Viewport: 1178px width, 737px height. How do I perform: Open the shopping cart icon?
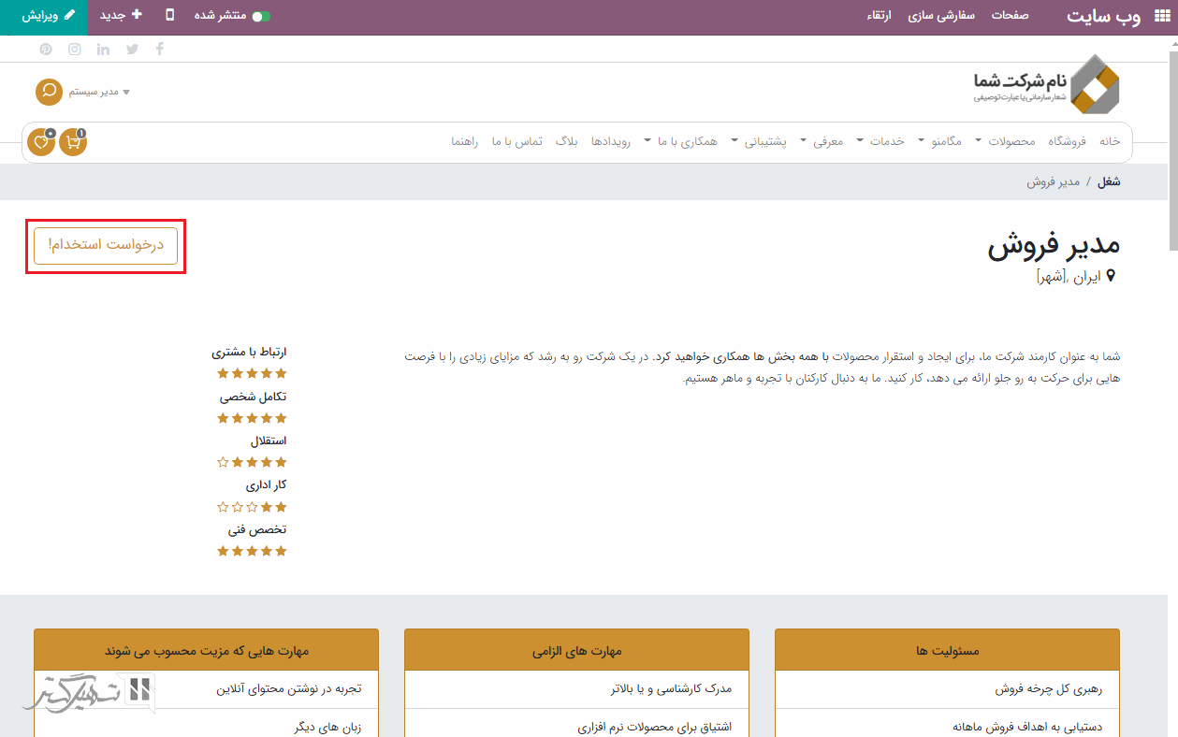pyautogui.click(x=72, y=142)
